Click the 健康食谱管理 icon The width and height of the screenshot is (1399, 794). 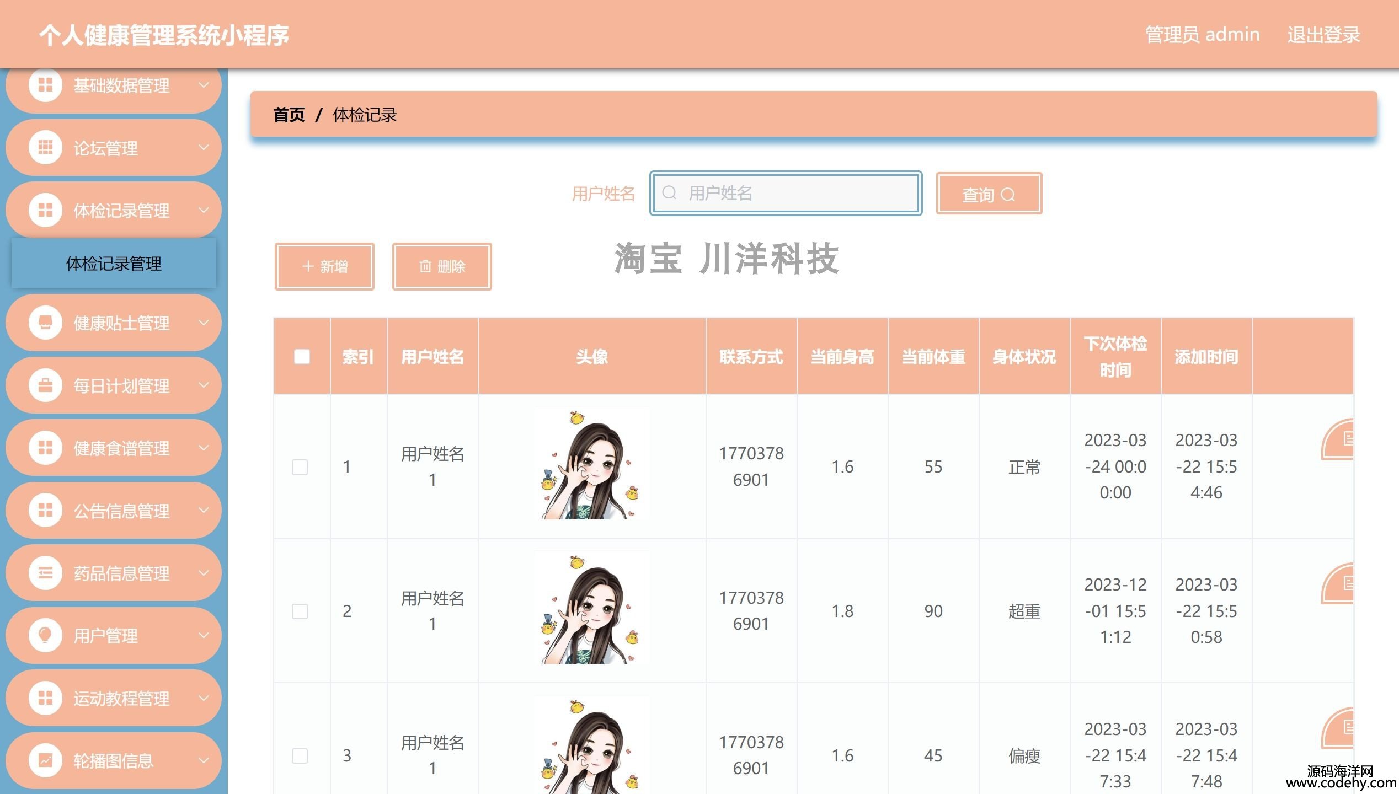click(45, 448)
